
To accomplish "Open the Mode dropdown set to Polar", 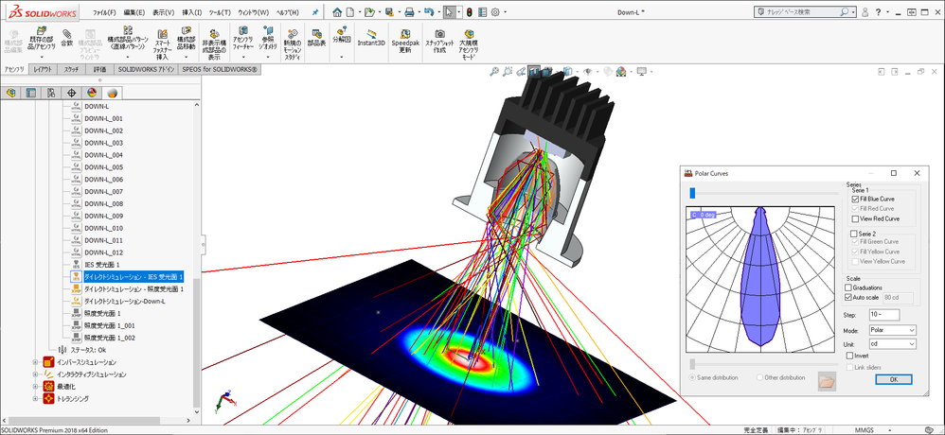I will tap(892, 330).
